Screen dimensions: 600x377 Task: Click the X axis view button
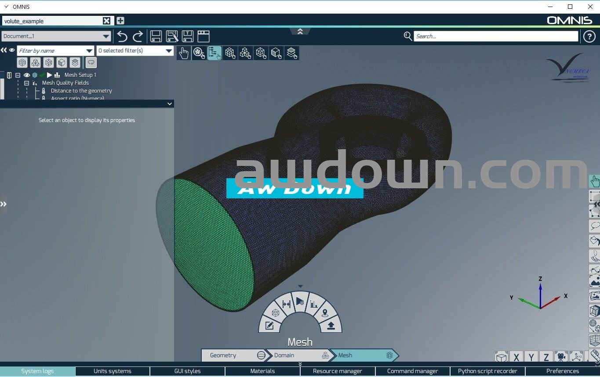click(516, 357)
